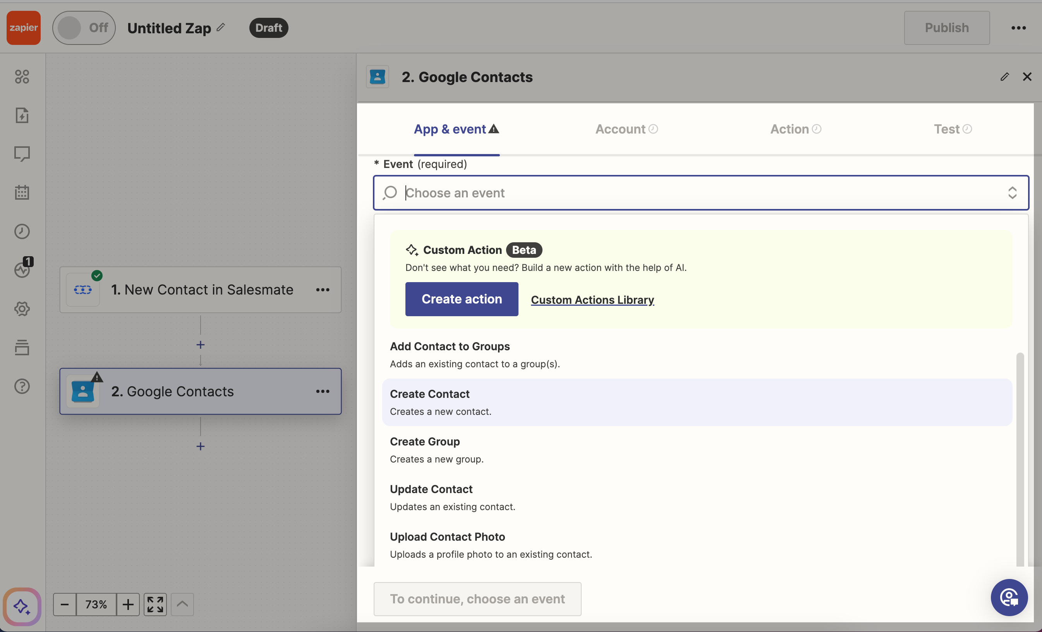
Task: Click the Beta badge
Action: tap(524, 250)
